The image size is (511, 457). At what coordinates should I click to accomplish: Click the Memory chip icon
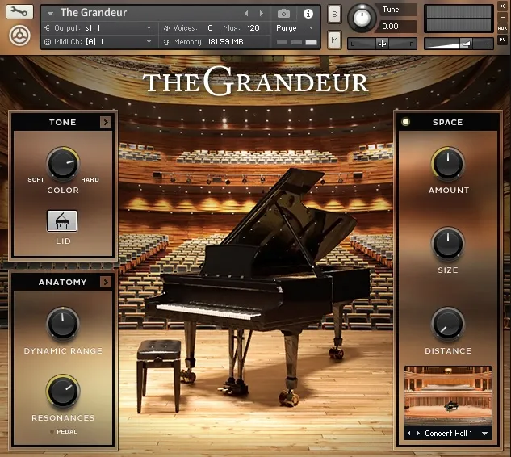[166, 42]
